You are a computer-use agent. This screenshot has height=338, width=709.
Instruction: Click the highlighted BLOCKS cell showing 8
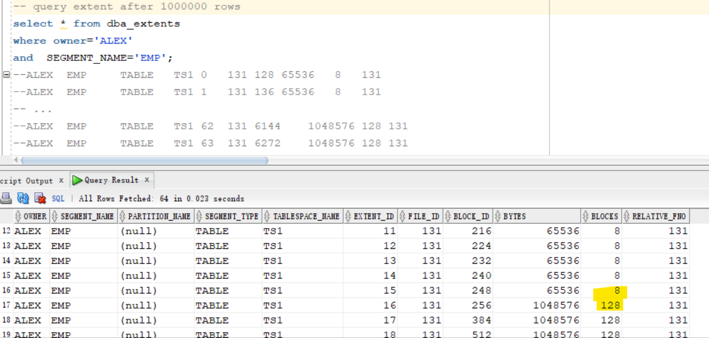point(601,290)
